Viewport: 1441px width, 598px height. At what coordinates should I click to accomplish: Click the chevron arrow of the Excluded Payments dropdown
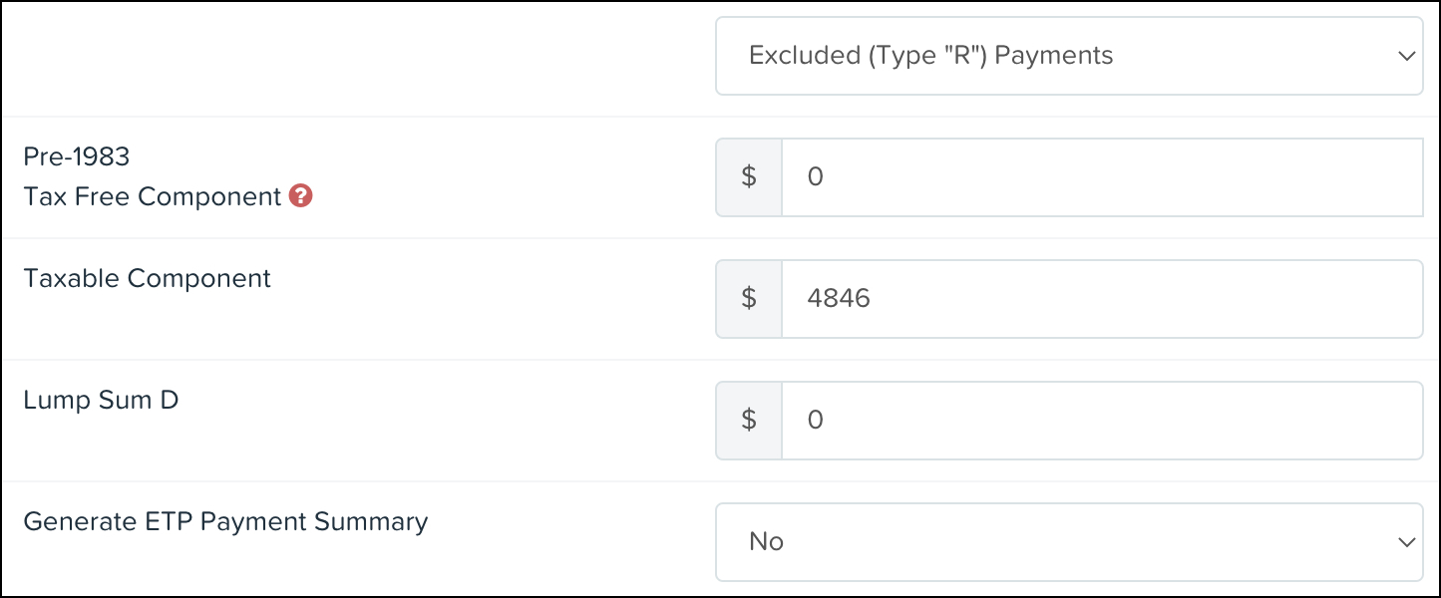1406,57
